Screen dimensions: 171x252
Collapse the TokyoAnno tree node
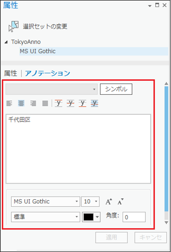(6, 42)
